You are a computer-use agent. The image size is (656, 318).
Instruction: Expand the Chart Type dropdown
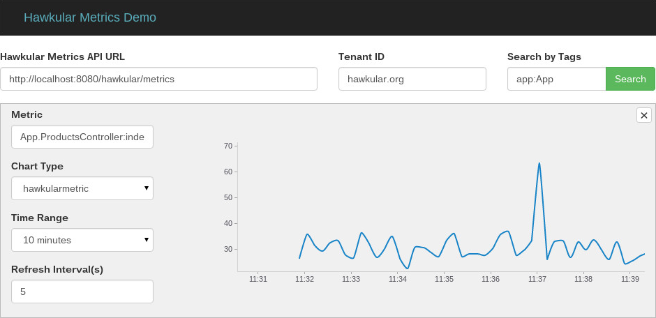click(82, 188)
